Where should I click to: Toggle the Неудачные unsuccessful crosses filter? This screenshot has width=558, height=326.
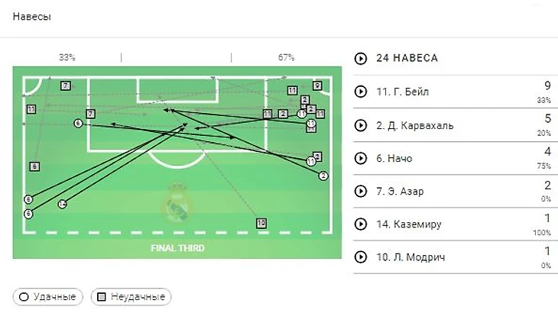[131, 297]
